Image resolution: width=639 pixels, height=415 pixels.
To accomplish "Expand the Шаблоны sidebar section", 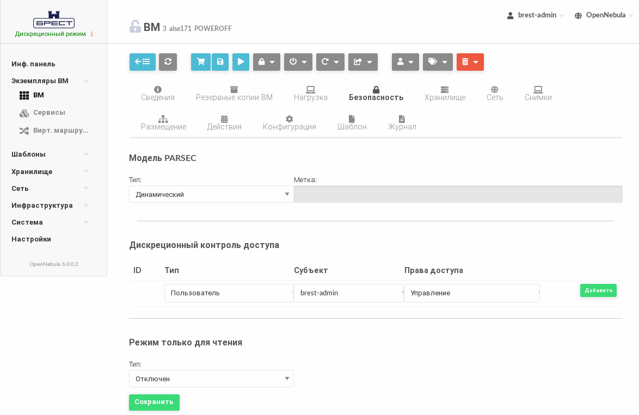I will pyautogui.click(x=50, y=154).
